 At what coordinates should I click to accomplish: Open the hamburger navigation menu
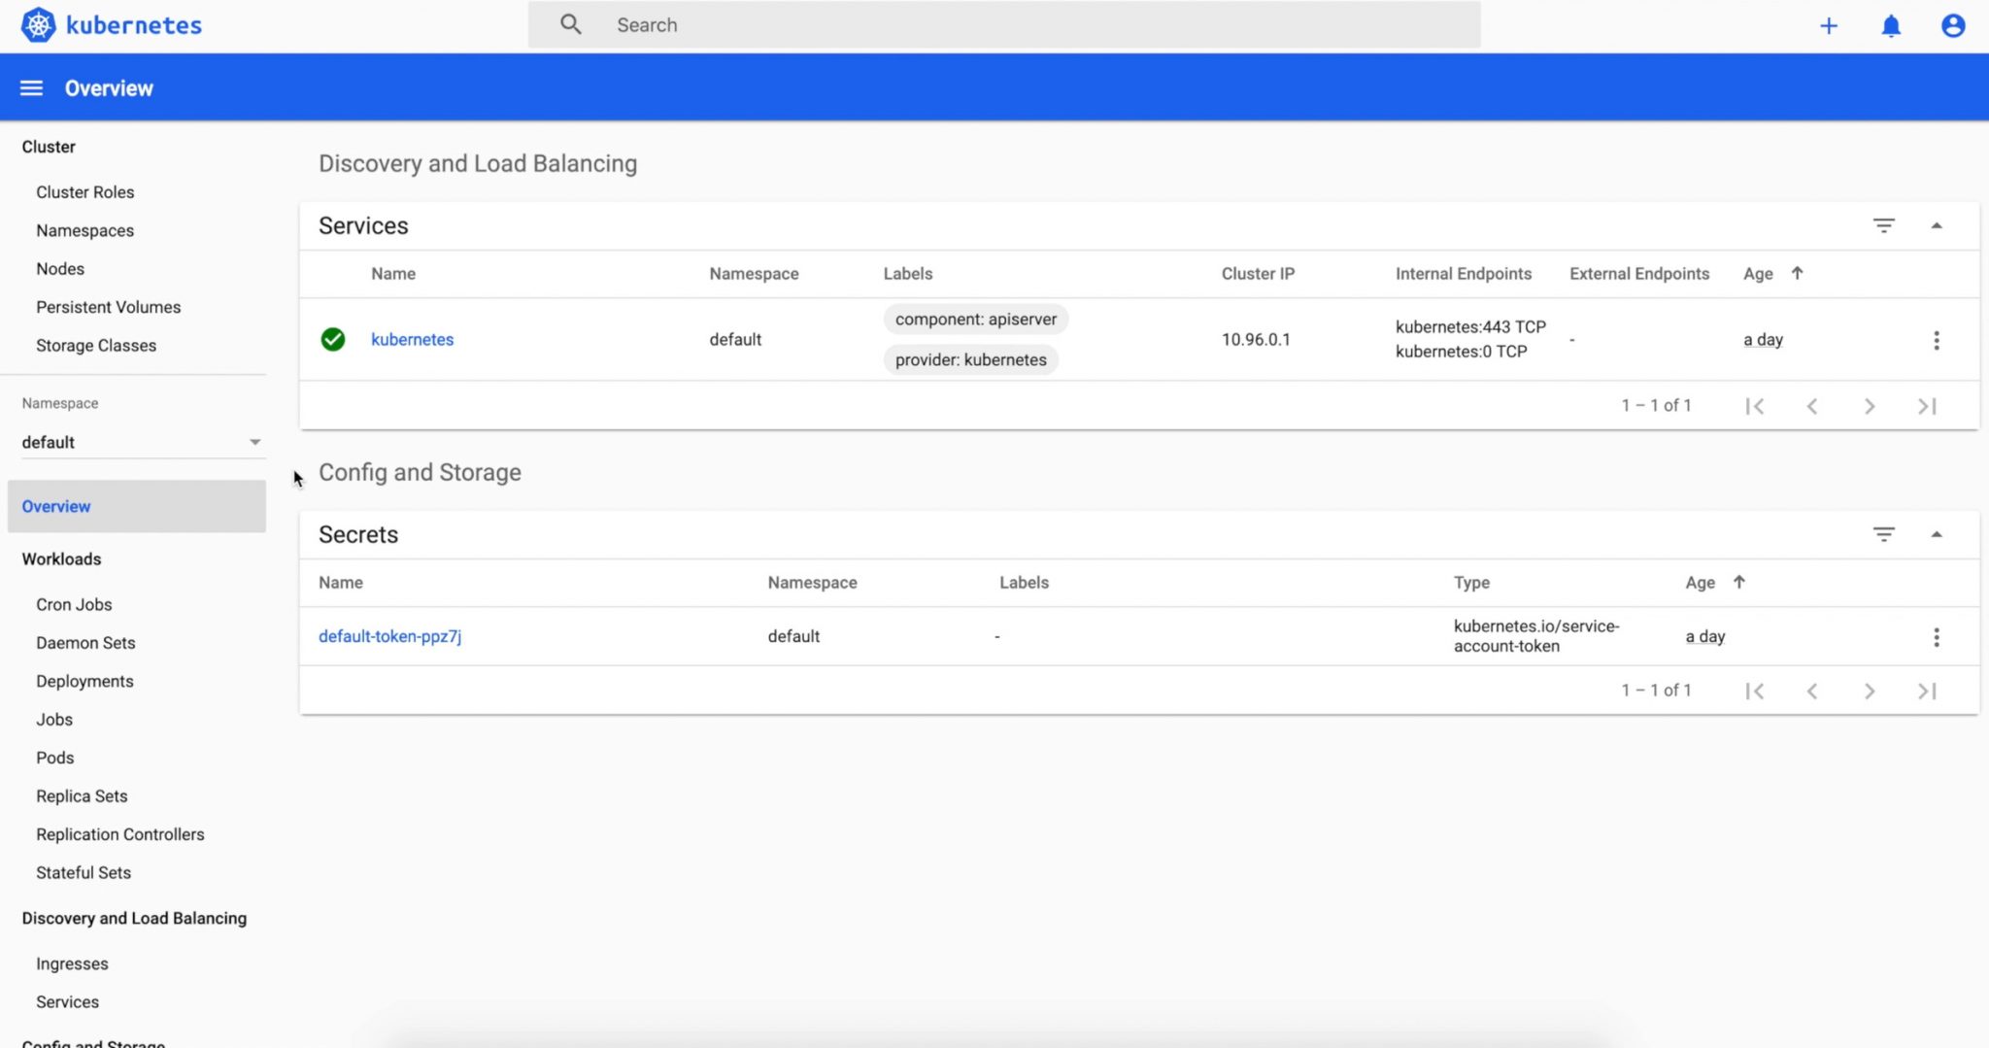(x=31, y=88)
